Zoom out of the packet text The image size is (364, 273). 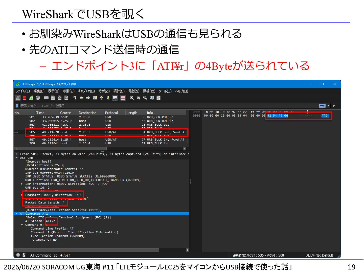point(138,98)
